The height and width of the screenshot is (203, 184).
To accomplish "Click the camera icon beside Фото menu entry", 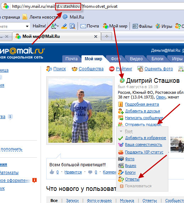I will click(x=121, y=159).
